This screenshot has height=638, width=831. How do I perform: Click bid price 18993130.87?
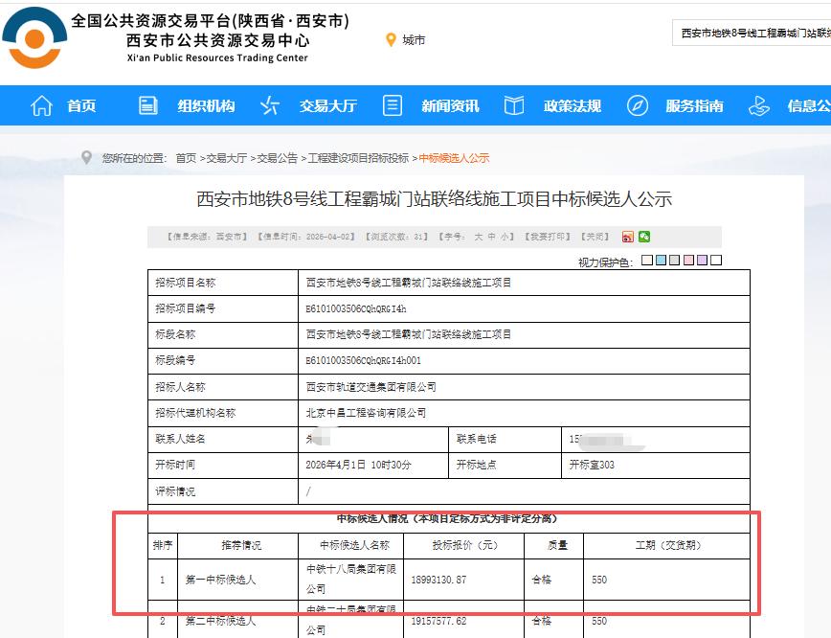point(438,580)
